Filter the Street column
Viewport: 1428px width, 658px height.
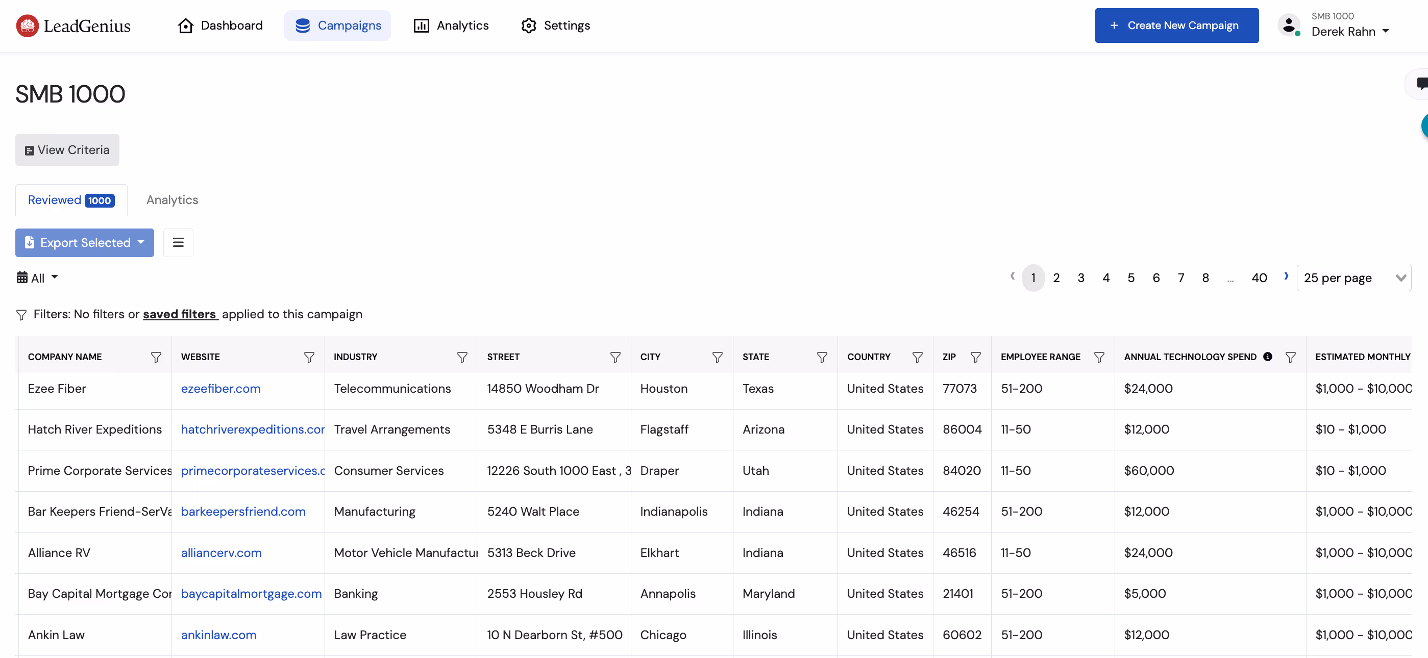pos(615,357)
